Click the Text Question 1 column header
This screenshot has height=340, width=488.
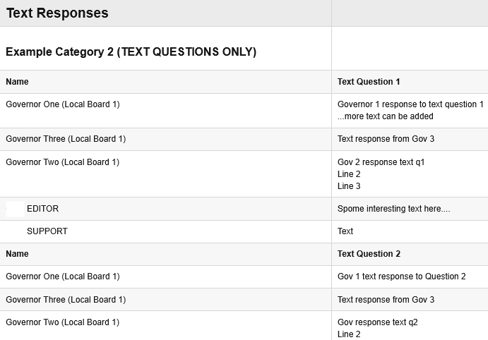pyautogui.click(x=369, y=82)
